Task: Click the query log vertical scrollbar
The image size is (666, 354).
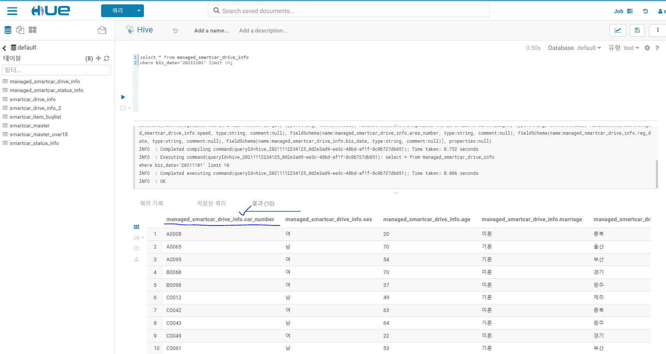Action: pyautogui.click(x=657, y=174)
